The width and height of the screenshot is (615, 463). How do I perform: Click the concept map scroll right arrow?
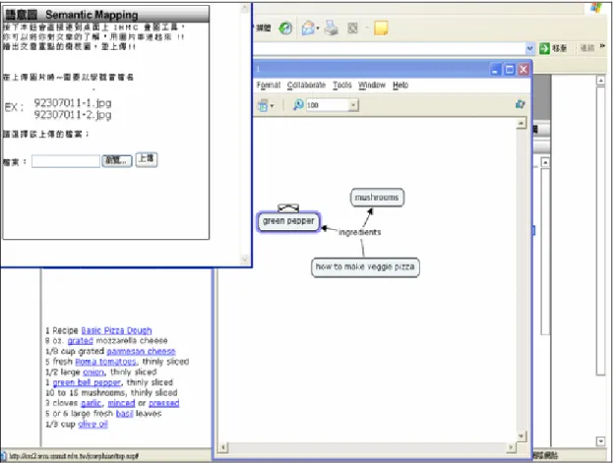pyautogui.click(x=511, y=447)
